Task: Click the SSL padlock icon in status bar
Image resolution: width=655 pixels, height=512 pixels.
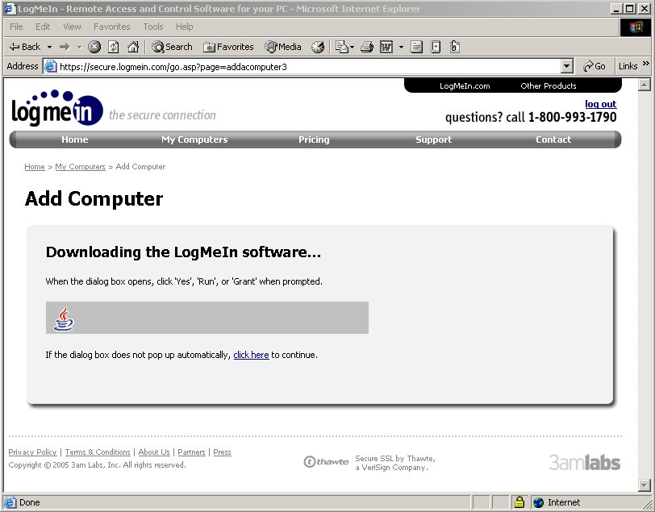Action: point(519,502)
